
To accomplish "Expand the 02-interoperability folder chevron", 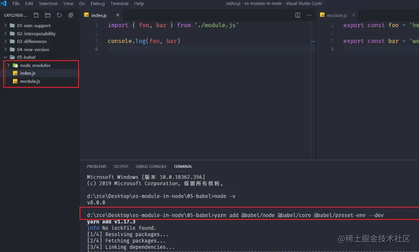I will [x=5, y=33].
